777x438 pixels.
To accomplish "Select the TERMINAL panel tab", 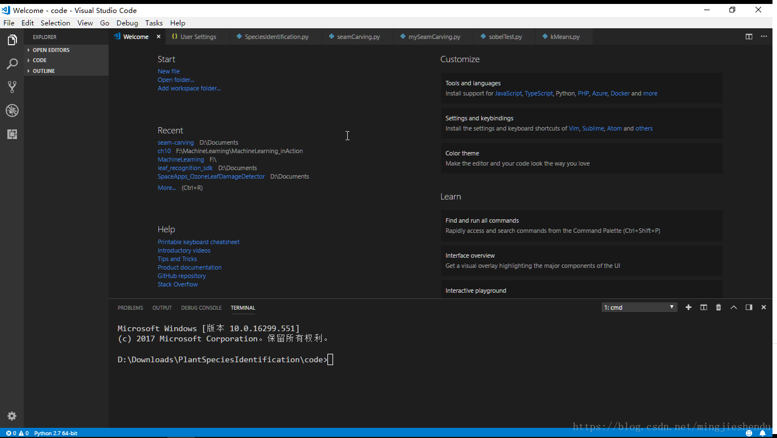I will 243,308.
